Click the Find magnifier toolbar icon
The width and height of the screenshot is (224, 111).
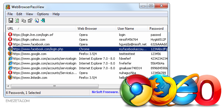37,20
